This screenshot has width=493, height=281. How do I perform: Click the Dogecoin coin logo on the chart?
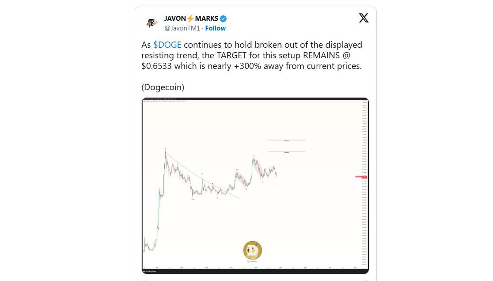point(253,251)
